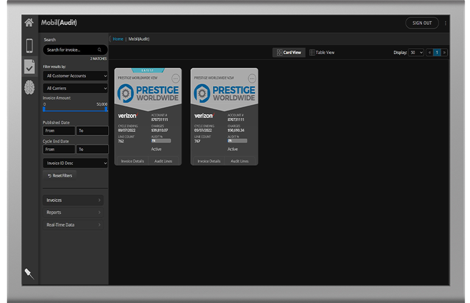Click the Verizon logo on the 08/07/2022 card

click(x=128, y=116)
